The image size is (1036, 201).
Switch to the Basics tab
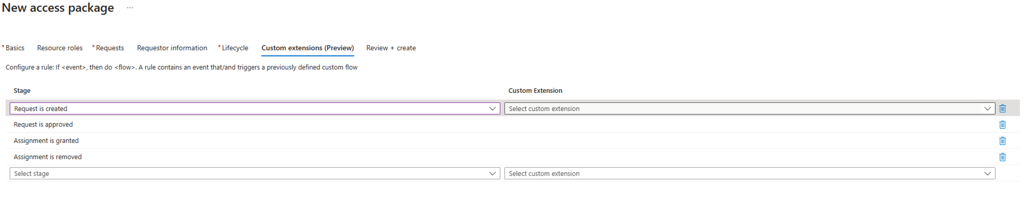pos(15,48)
